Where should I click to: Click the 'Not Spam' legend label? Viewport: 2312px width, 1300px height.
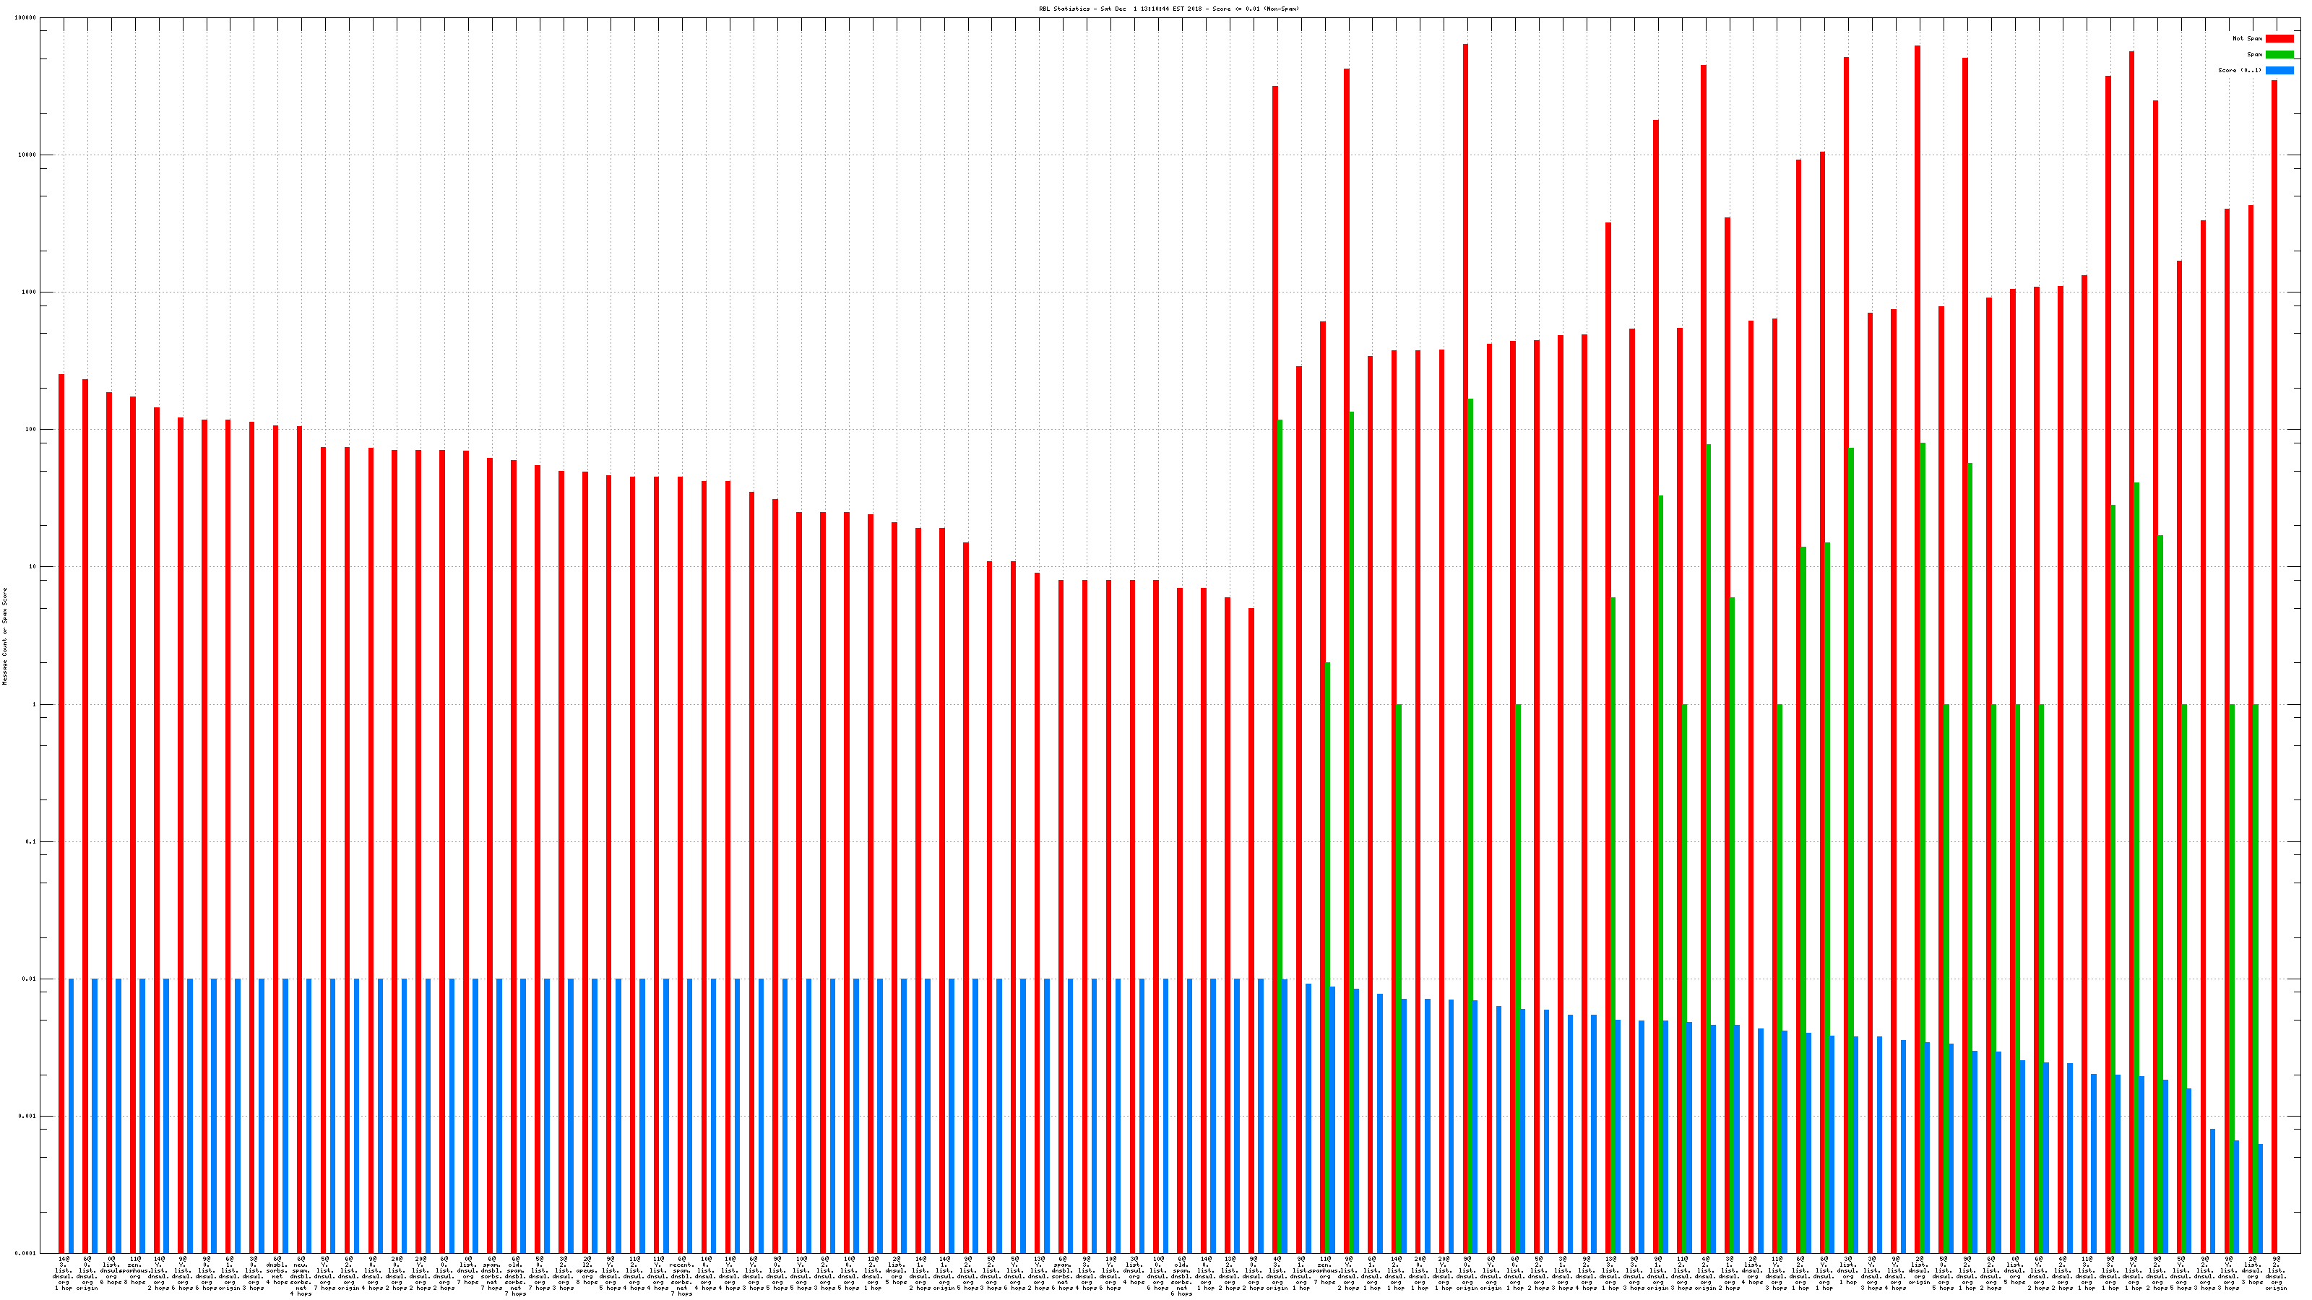point(2248,38)
